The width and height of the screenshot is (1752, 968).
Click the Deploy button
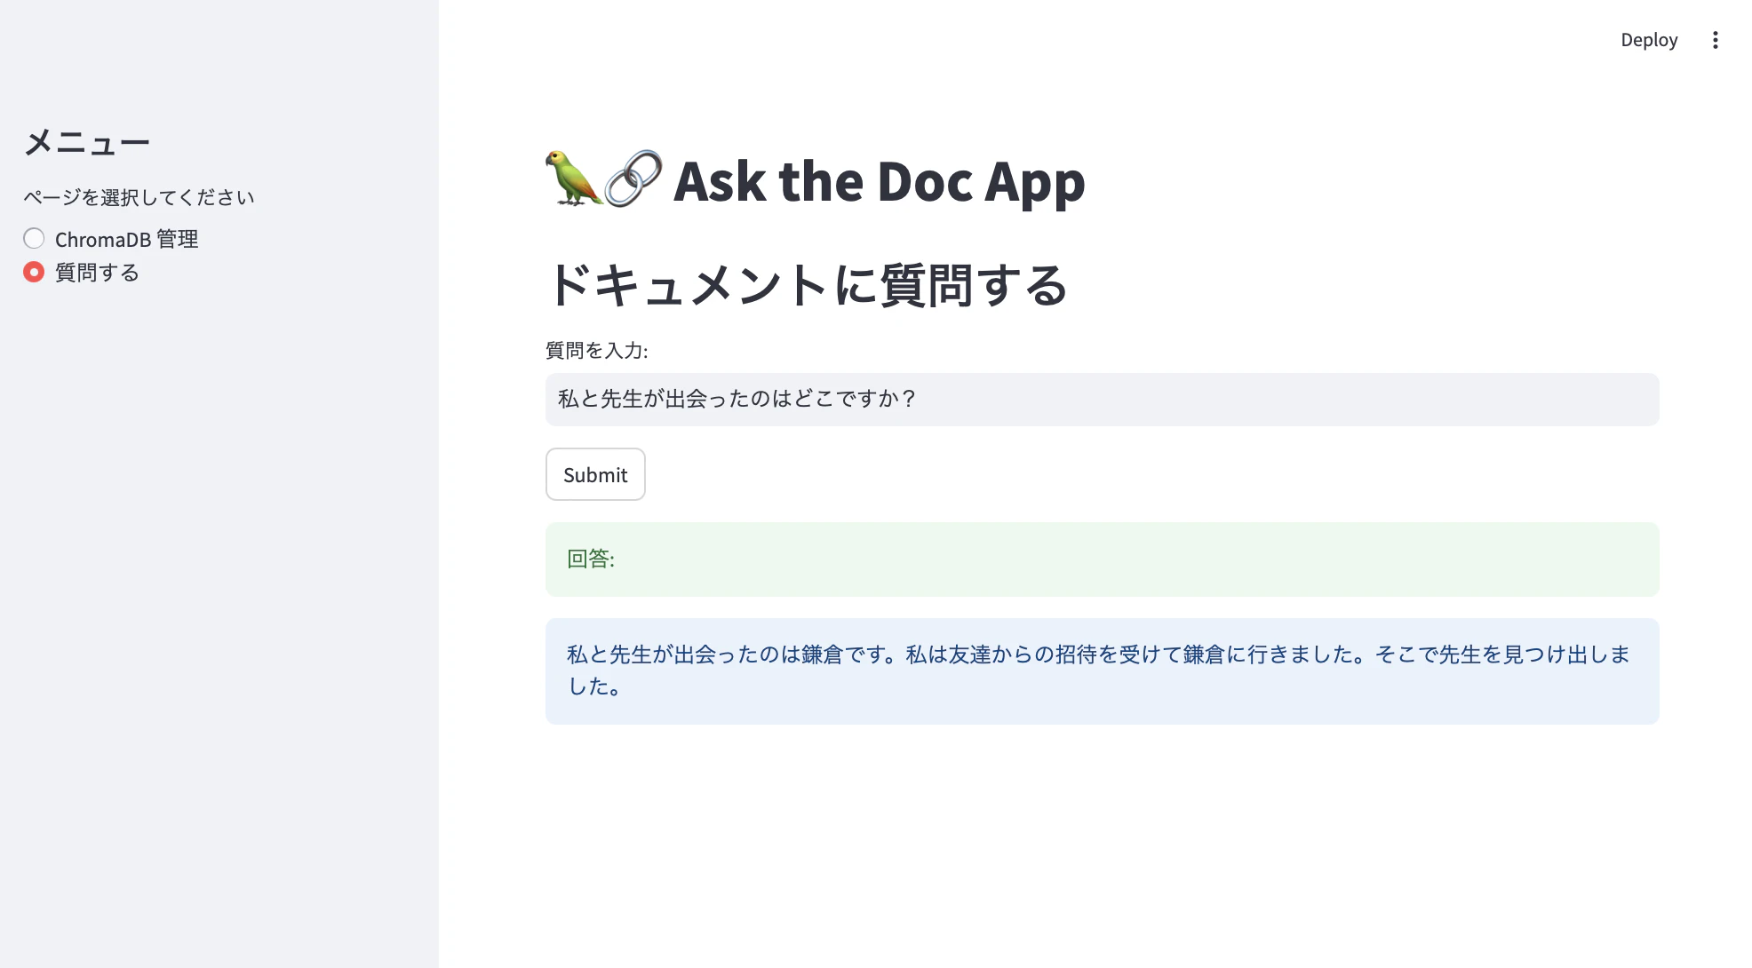click(1649, 40)
